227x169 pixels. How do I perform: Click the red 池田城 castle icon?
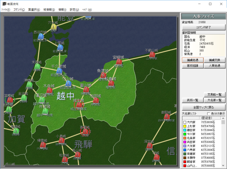click(96, 101)
